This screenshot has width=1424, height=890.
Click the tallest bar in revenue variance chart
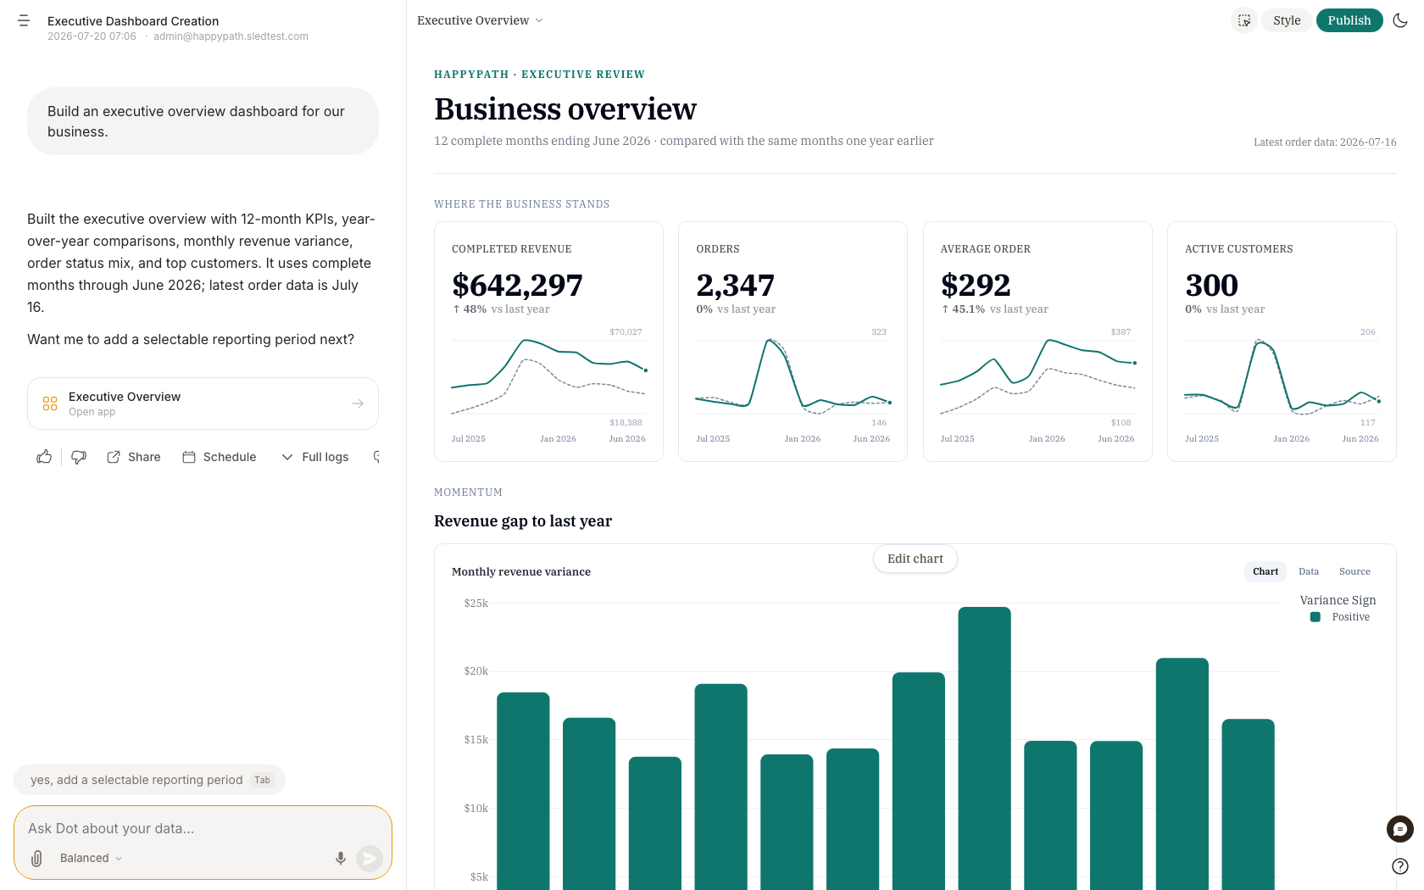984,748
